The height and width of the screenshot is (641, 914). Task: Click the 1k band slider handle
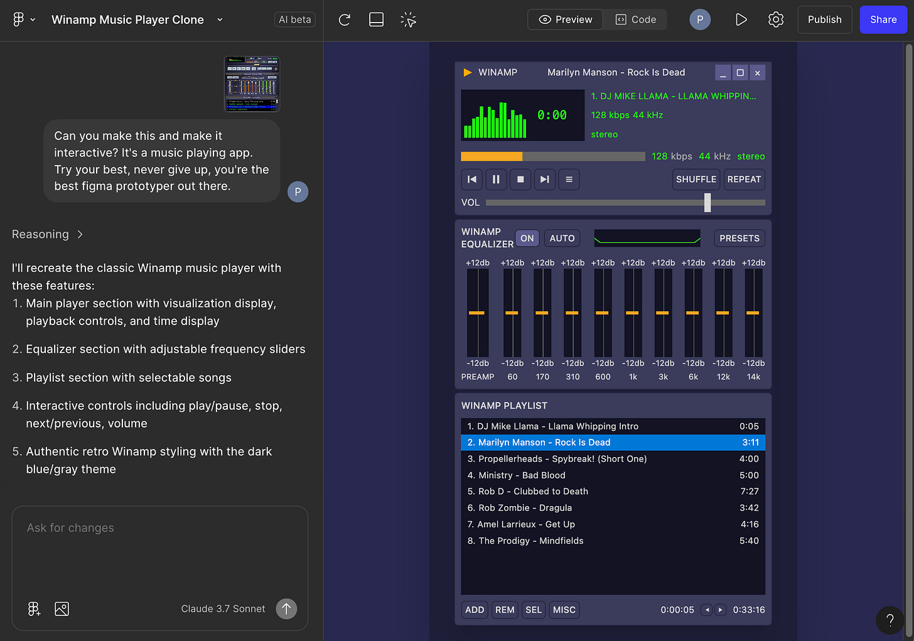coord(632,313)
